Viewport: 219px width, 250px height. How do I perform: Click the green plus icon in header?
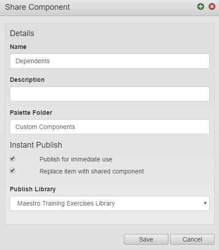click(x=200, y=7)
